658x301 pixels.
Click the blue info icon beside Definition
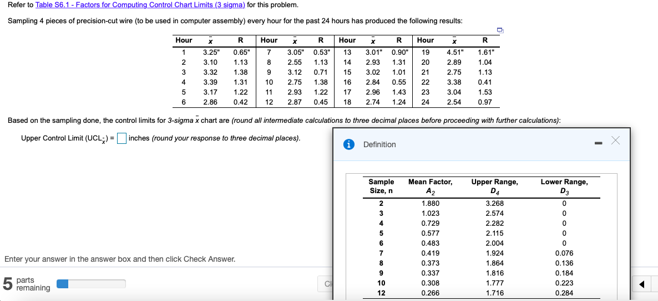pos(350,144)
